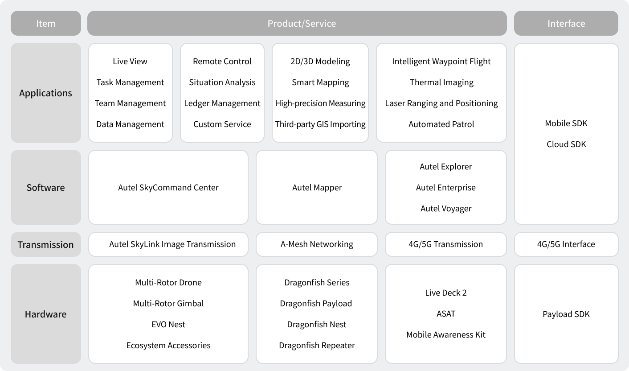The image size is (629, 371).
Task: Click Cloud SDK under Interface
Action: click(566, 144)
